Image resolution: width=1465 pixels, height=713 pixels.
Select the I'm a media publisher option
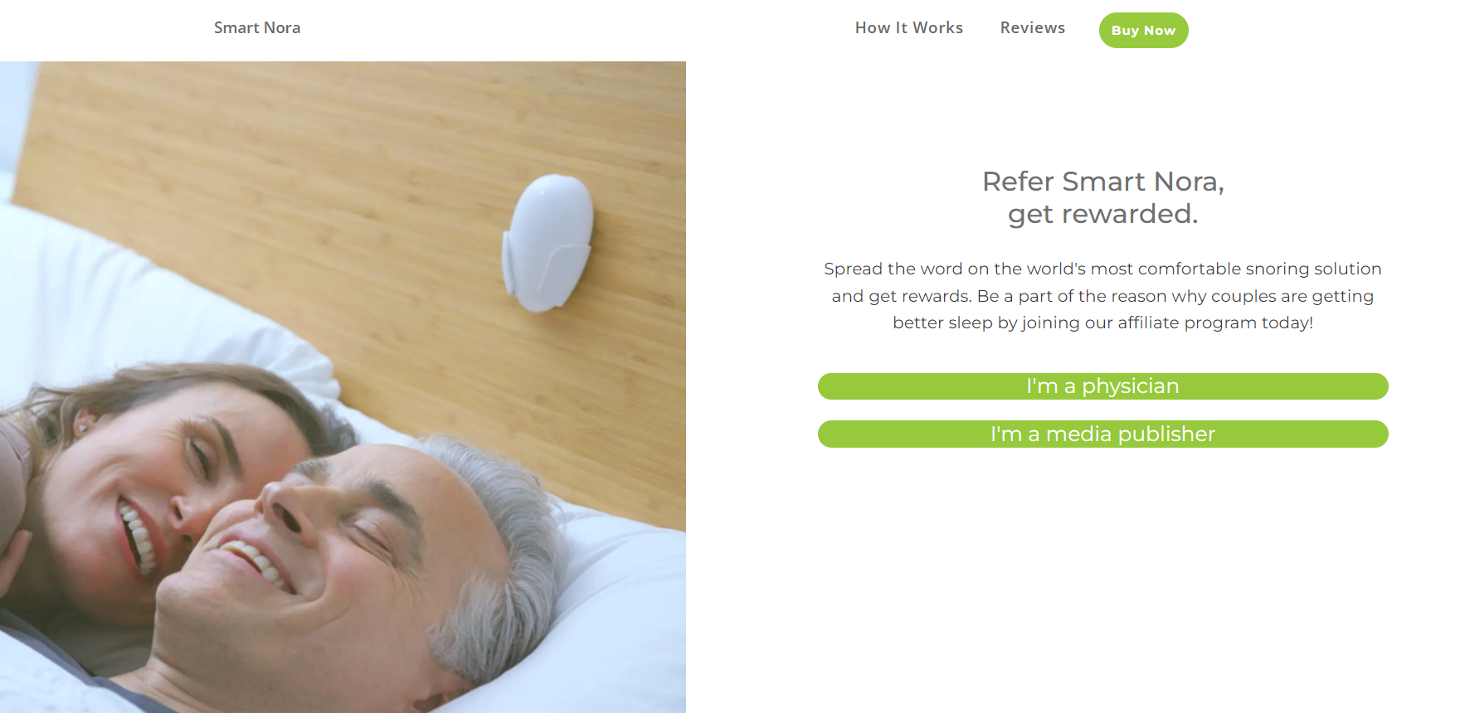1103,434
